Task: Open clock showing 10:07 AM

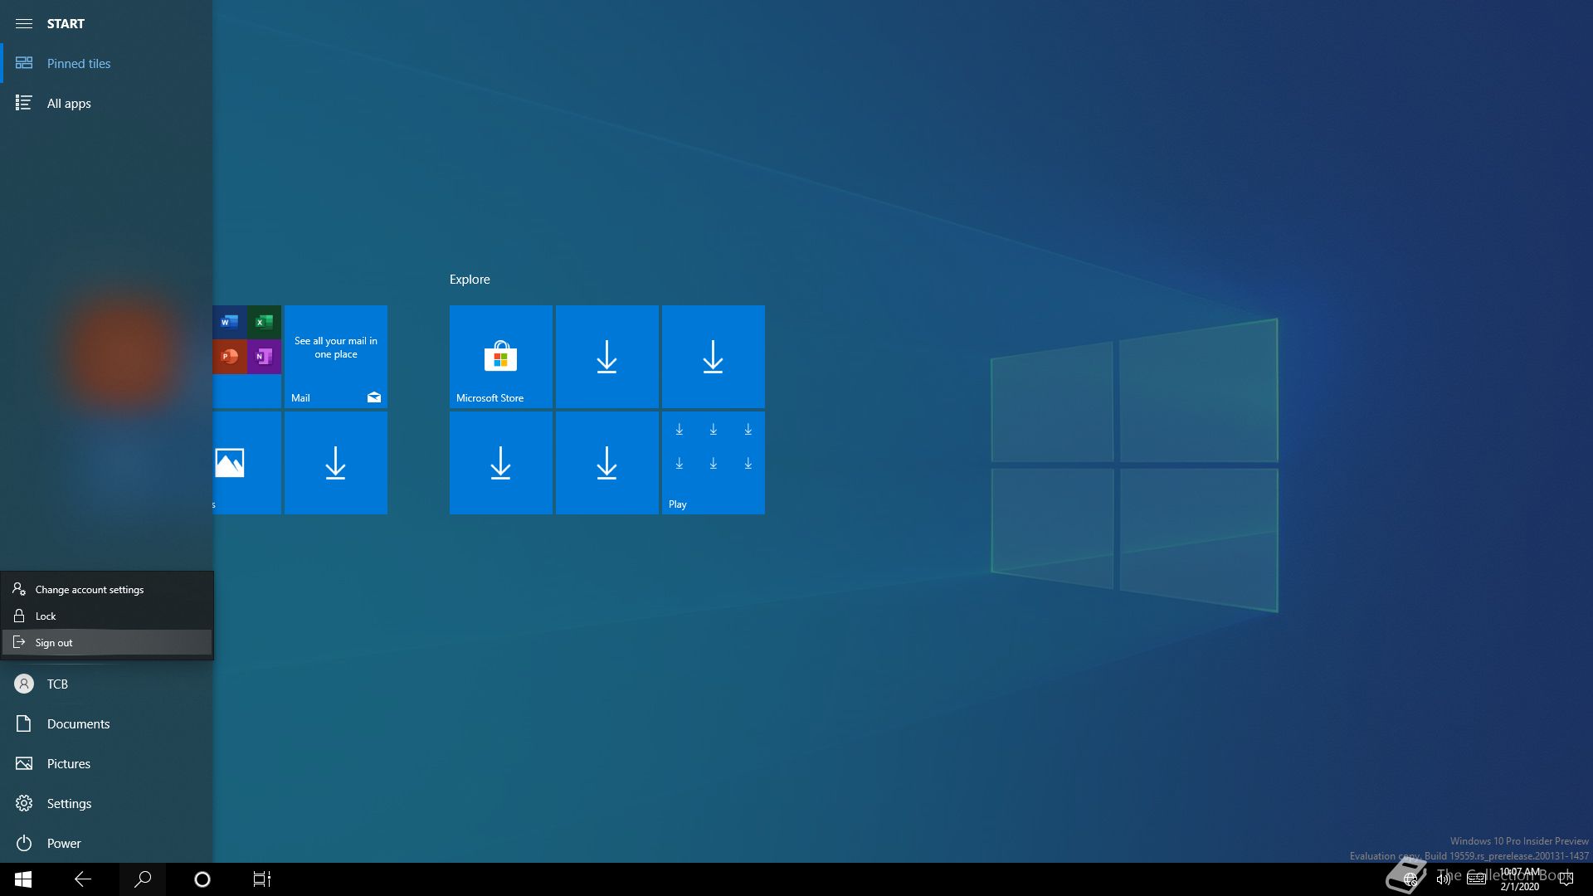Action: [x=1520, y=879]
